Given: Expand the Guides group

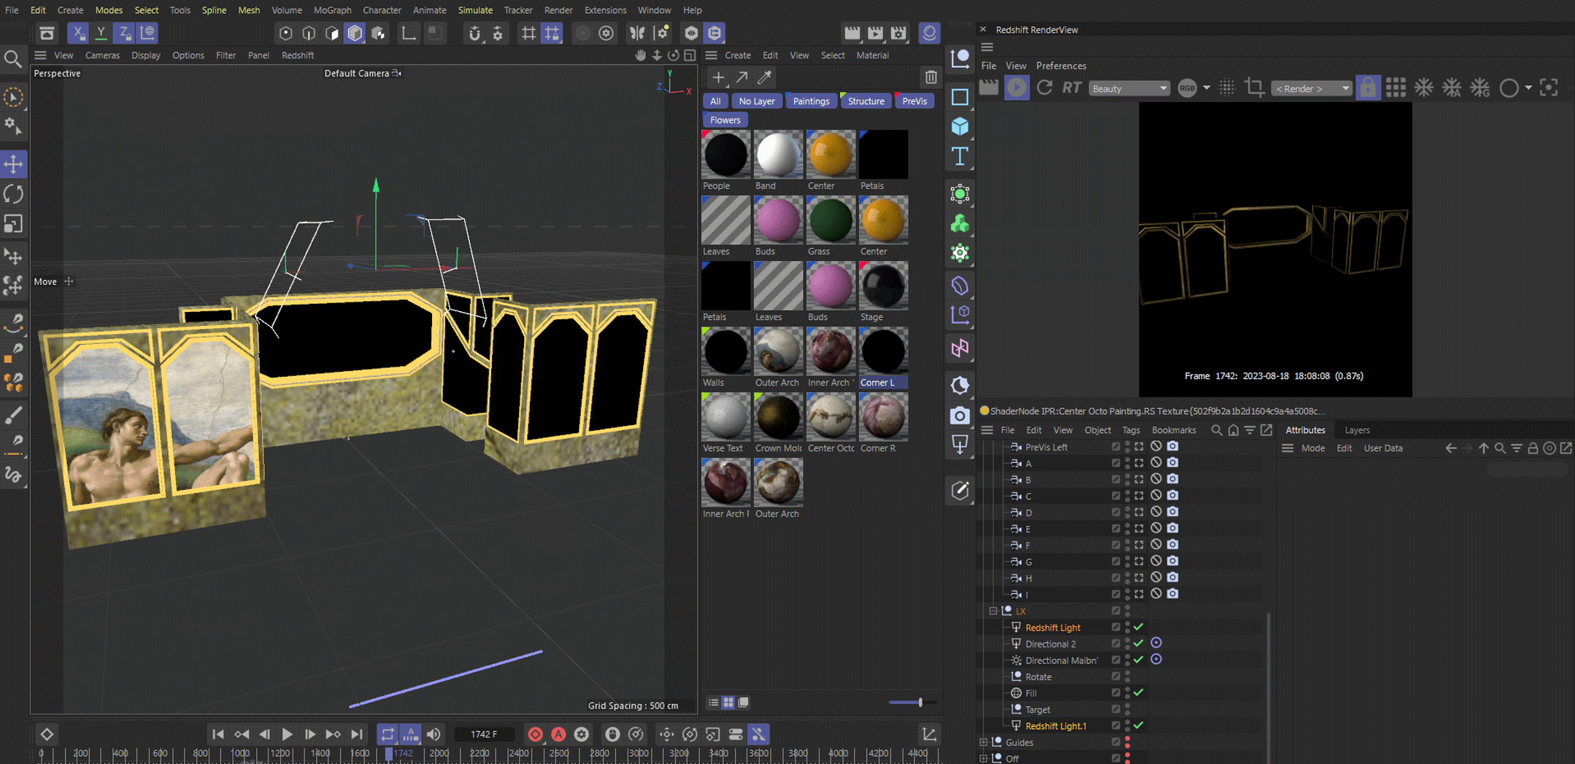Looking at the screenshot, I should click(983, 742).
